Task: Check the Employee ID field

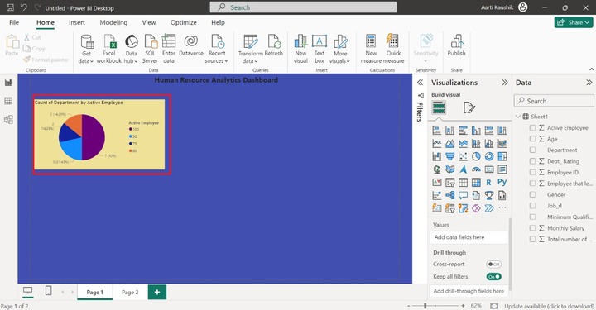Action: [532, 172]
